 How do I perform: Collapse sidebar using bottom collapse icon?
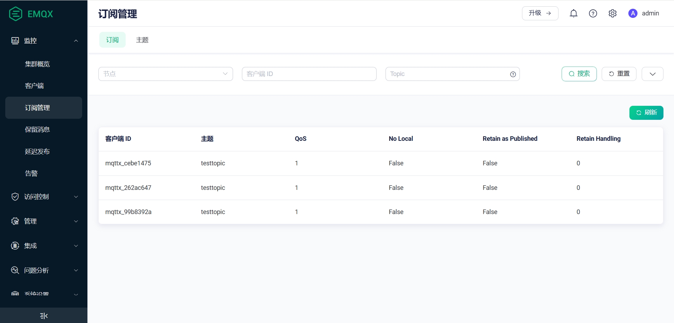pos(44,316)
